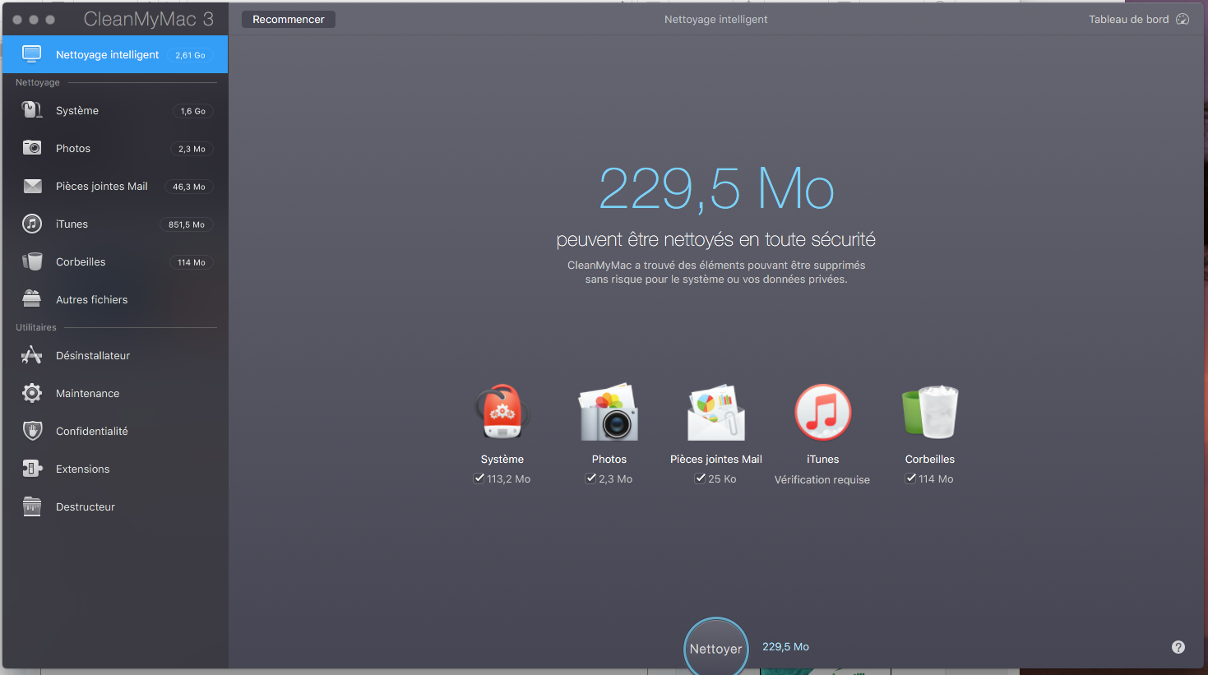Click the Système vacuum icon in sidebar
Screen dimensions: 1208x675
[x=32, y=110]
